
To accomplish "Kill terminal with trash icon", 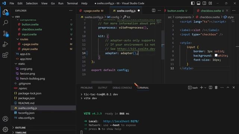I will [216, 87].
